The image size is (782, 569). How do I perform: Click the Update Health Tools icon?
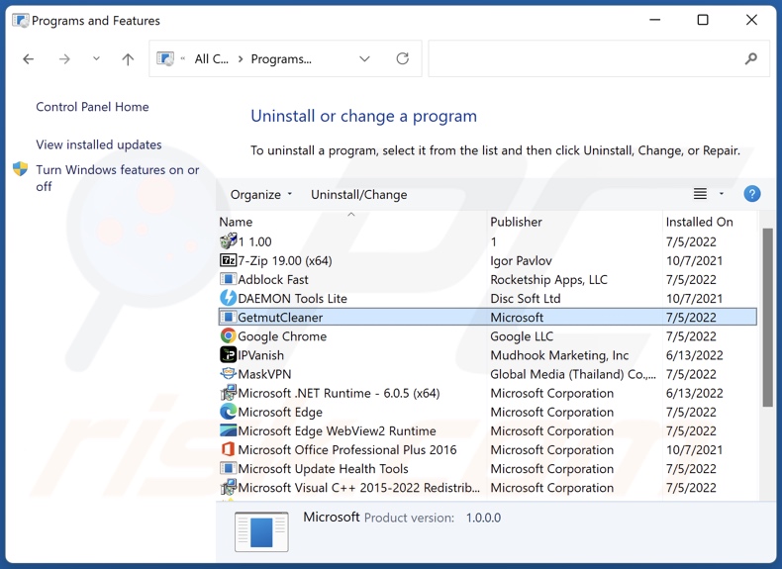228,469
